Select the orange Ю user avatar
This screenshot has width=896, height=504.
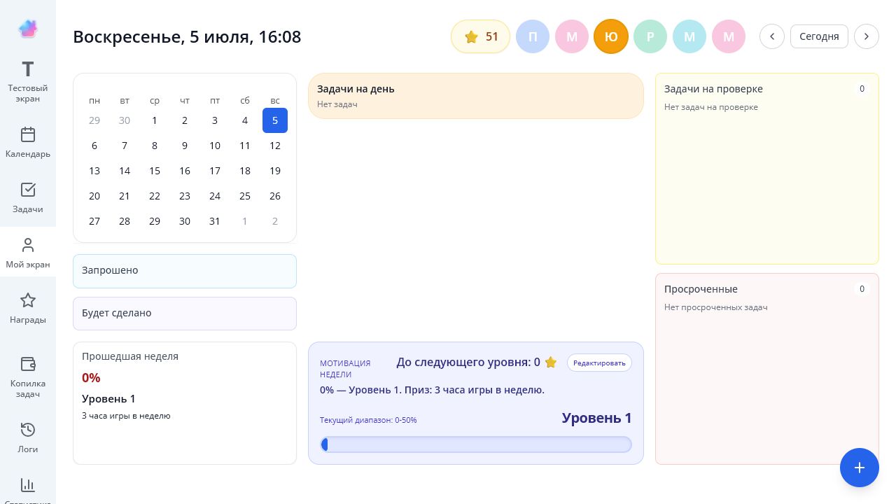click(x=611, y=36)
